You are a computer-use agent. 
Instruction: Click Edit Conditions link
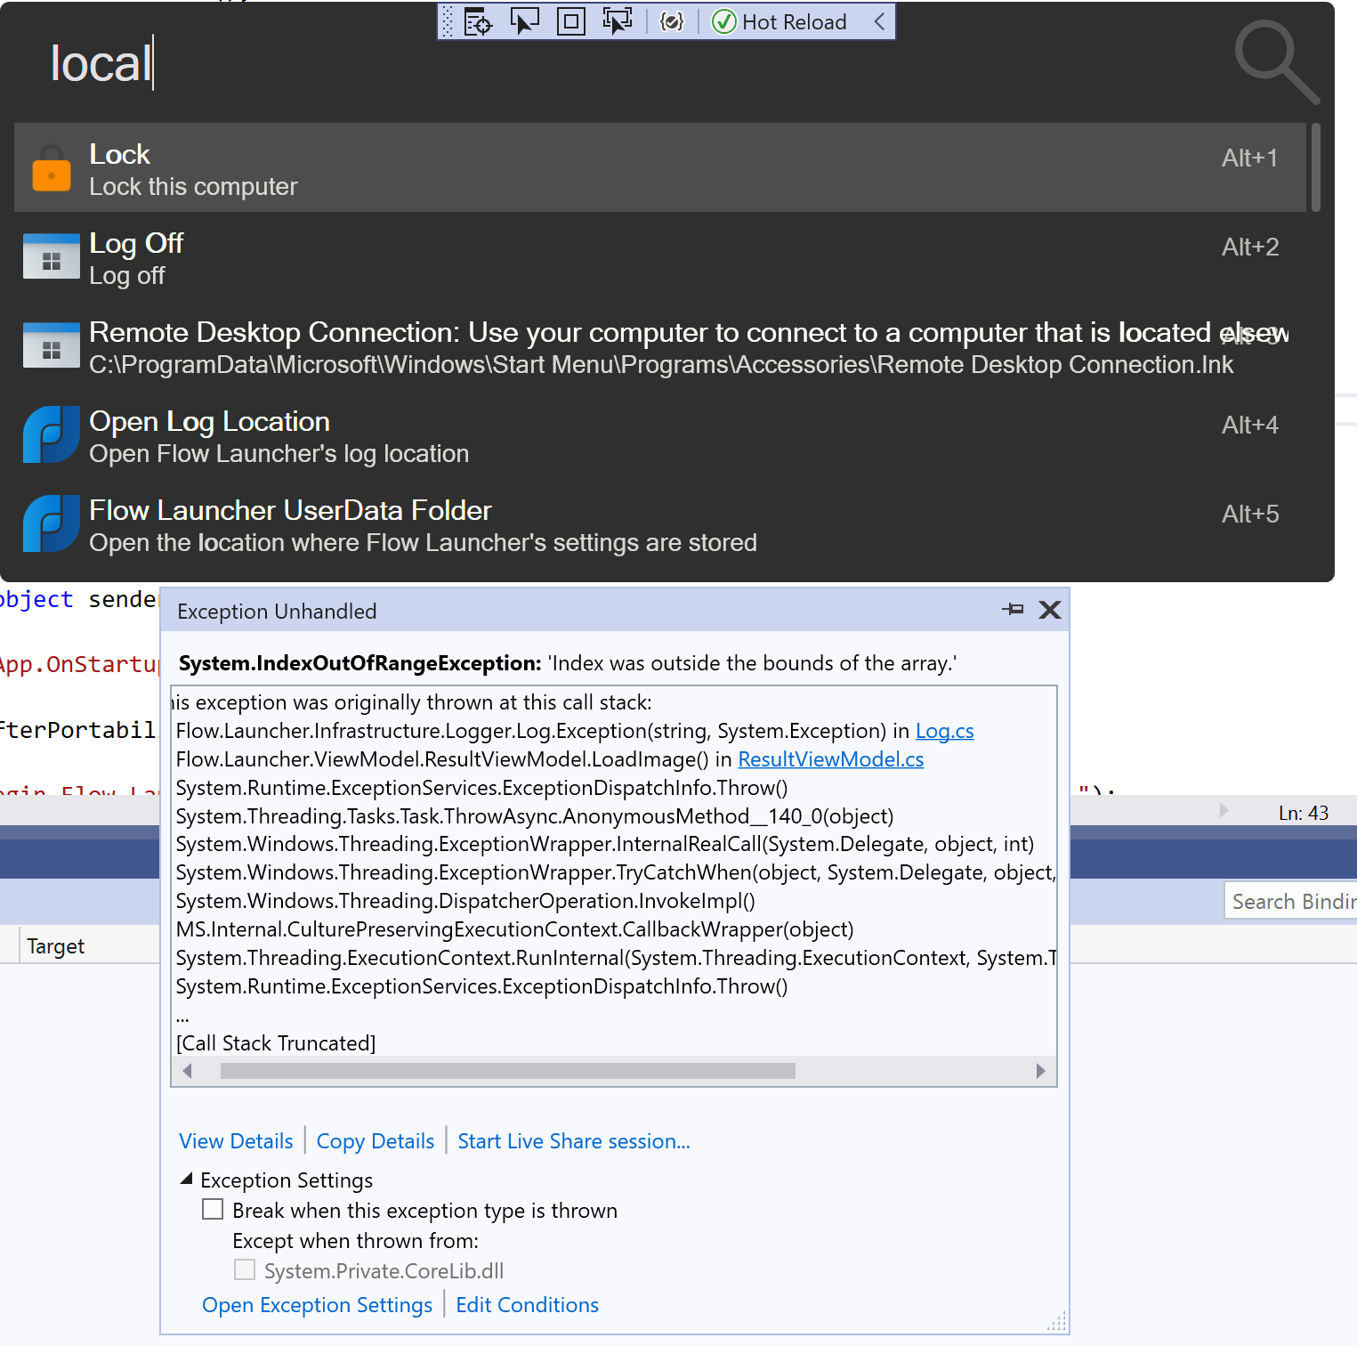pyautogui.click(x=527, y=1305)
